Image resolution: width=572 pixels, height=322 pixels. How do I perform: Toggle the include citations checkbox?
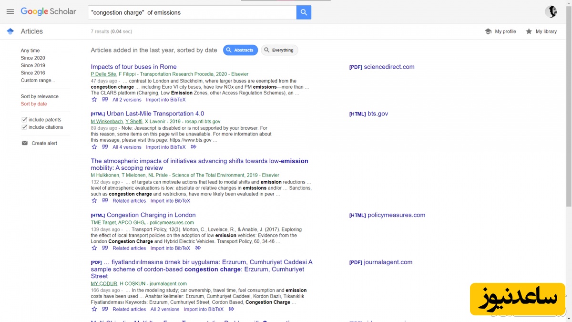pos(24,127)
